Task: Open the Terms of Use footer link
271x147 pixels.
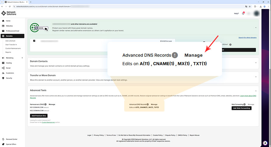Action: coord(111,135)
